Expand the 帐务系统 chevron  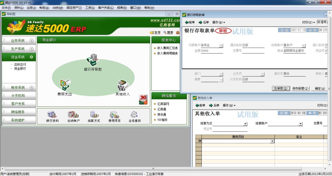(x=31, y=87)
